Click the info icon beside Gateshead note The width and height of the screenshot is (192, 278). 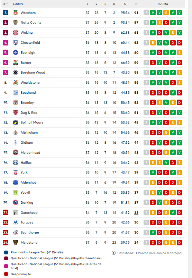tap(114, 253)
